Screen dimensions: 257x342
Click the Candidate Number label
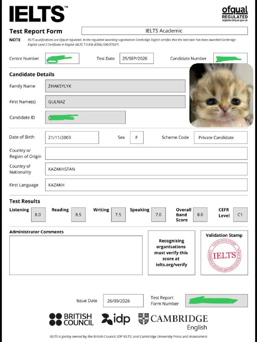188,59
